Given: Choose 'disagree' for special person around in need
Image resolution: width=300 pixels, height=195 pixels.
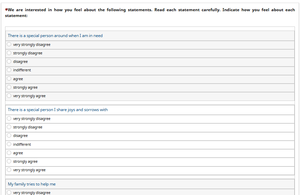Looking at the screenshot, I should pyautogui.click(x=9, y=61).
